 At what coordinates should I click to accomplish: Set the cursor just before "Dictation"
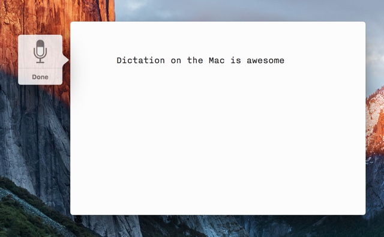pyautogui.click(x=116, y=60)
